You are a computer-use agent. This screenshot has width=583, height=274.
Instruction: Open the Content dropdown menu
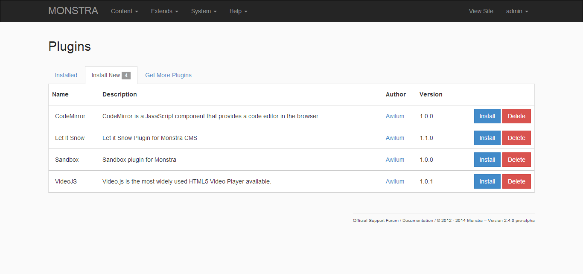click(124, 11)
